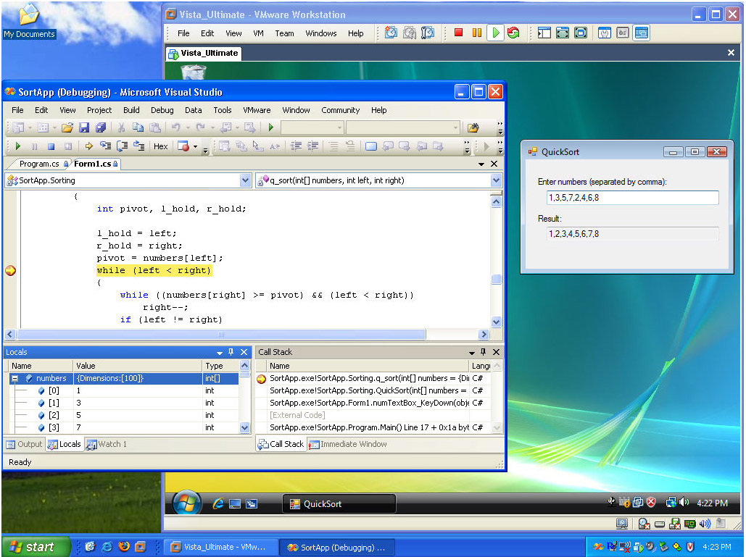The width and height of the screenshot is (746, 557).
Task: Click the Breakpoints window icon
Action: (x=183, y=146)
